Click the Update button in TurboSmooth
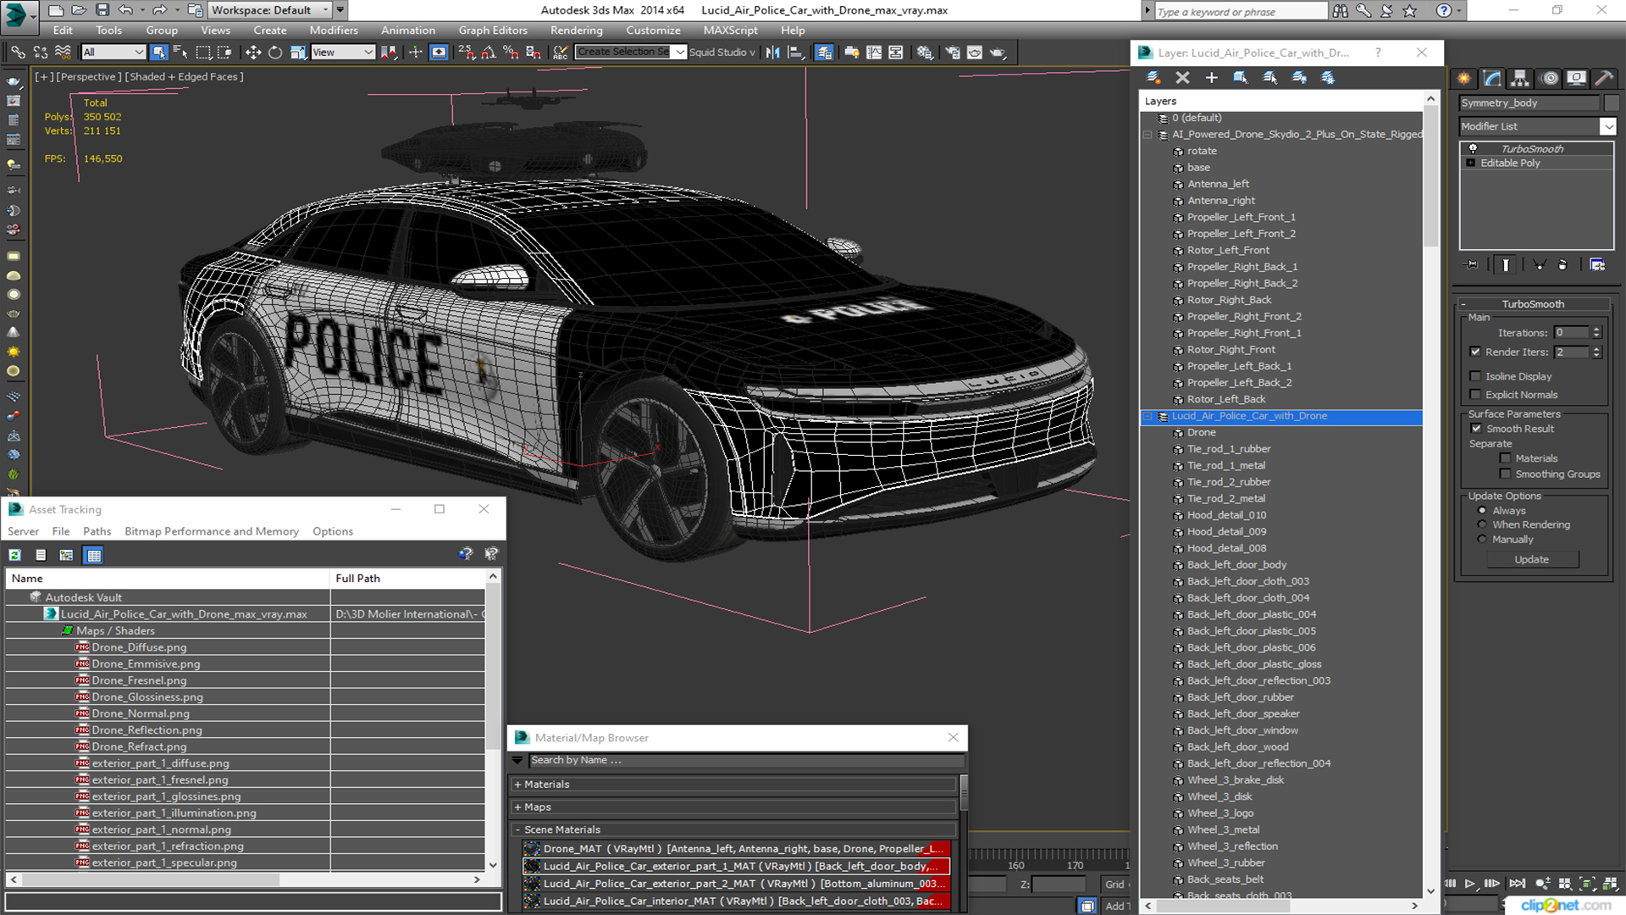1626x915 pixels. 1531,560
